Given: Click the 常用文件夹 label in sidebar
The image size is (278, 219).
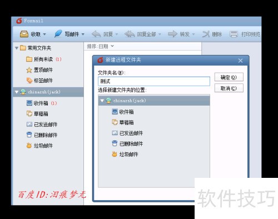Looking at the screenshot, I should (x=39, y=48).
